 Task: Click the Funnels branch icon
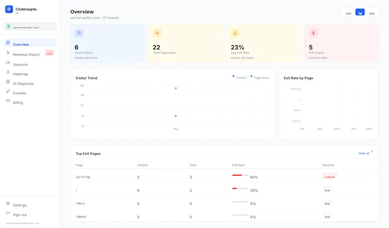point(8,91)
